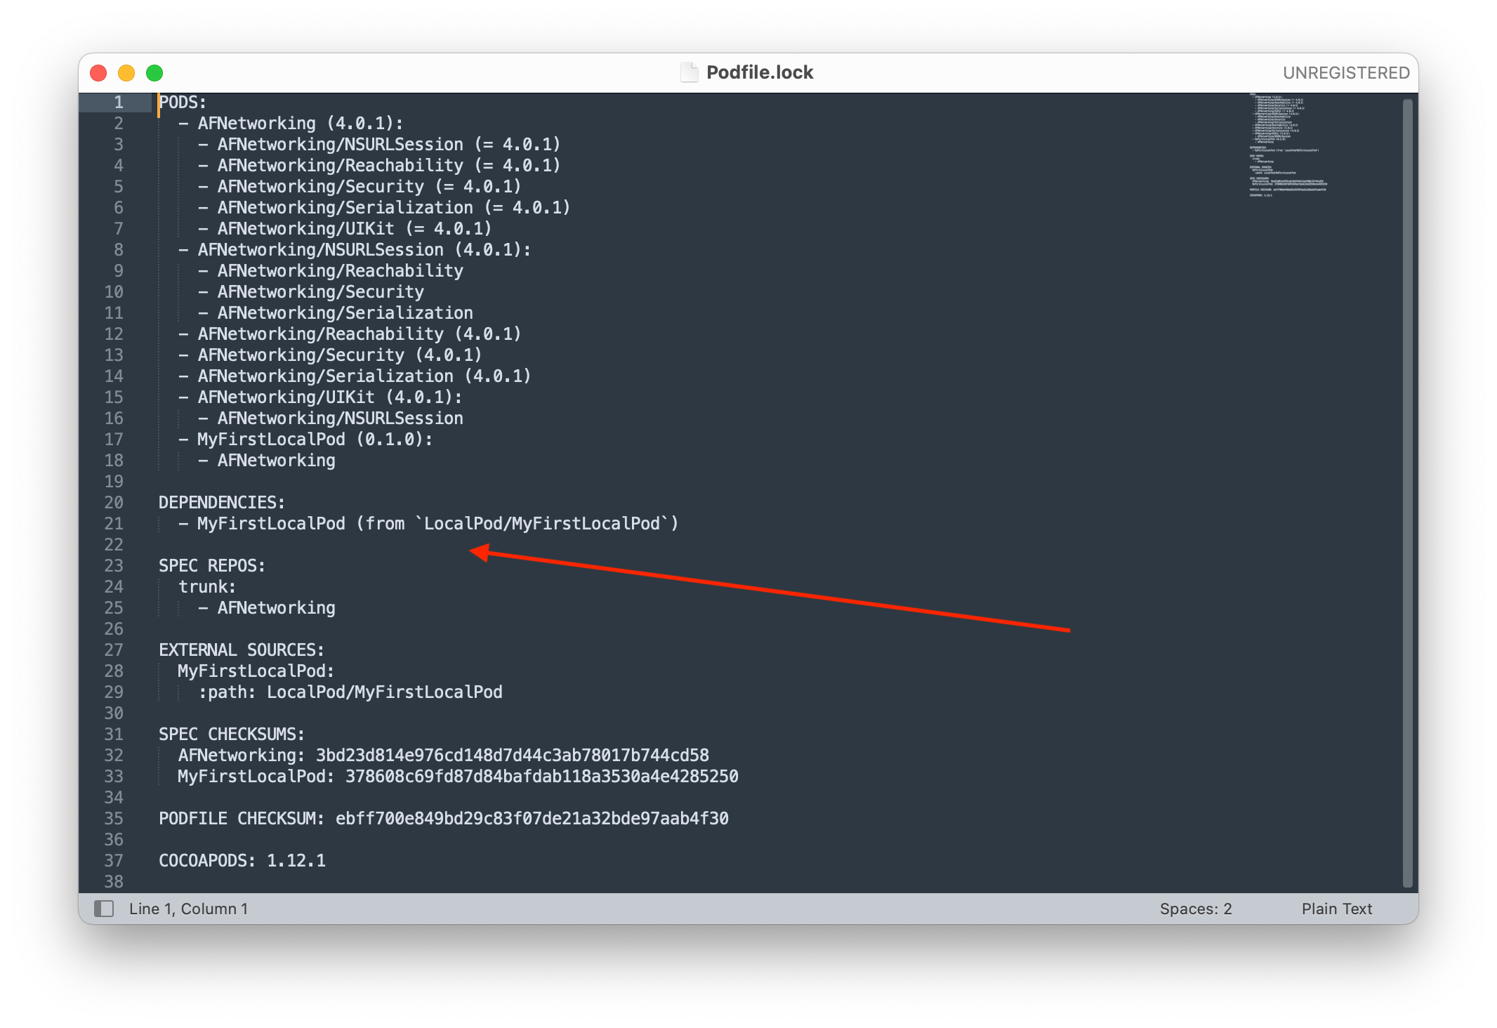Click the Line 1, Column 1 status indicator
Viewport: 1497px width, 1028px height.
(188, 909)
